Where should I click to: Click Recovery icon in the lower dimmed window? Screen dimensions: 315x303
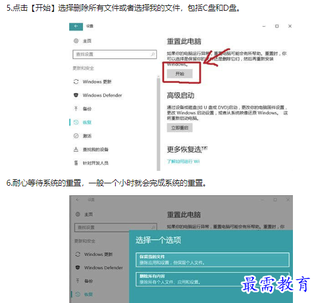[78, 294]
